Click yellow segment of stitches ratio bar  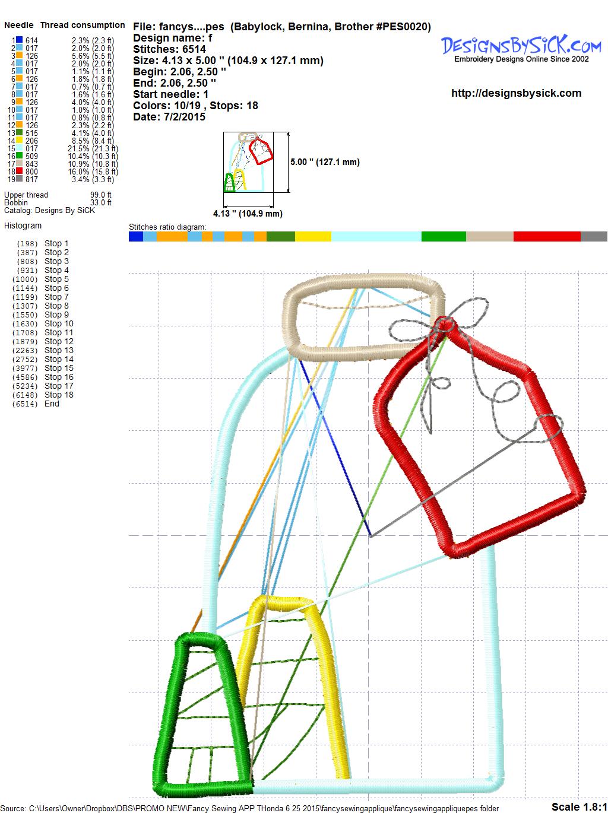(x=313, y=237)
